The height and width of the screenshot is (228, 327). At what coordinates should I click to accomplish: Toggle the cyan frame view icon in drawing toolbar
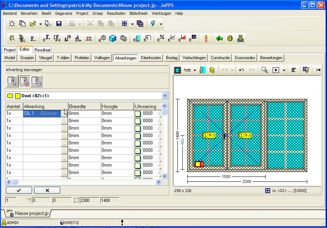point(177,70)
